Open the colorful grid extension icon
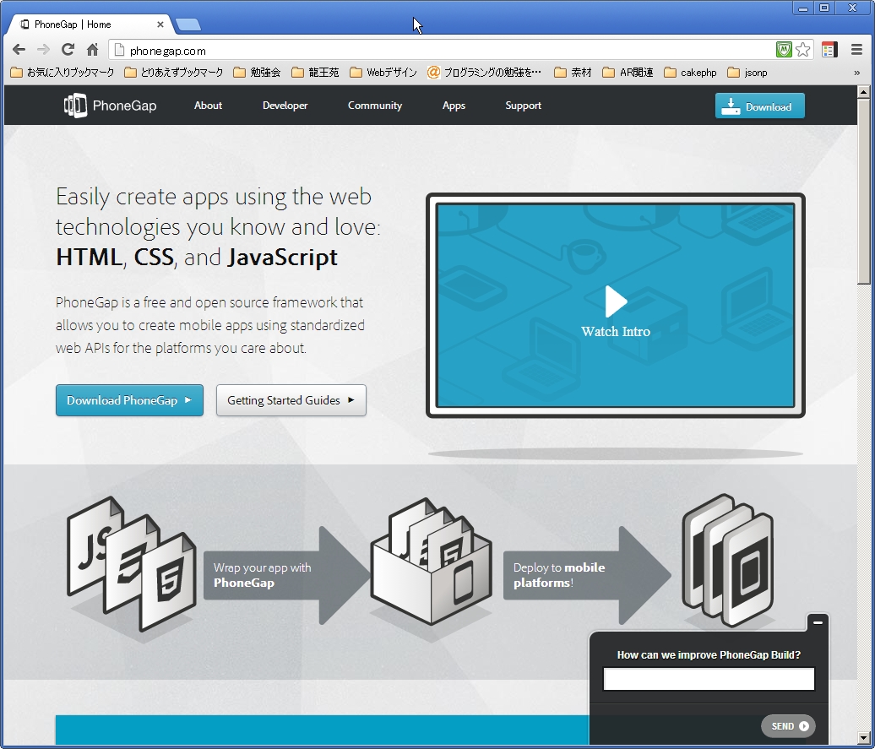 click(829, 50)
